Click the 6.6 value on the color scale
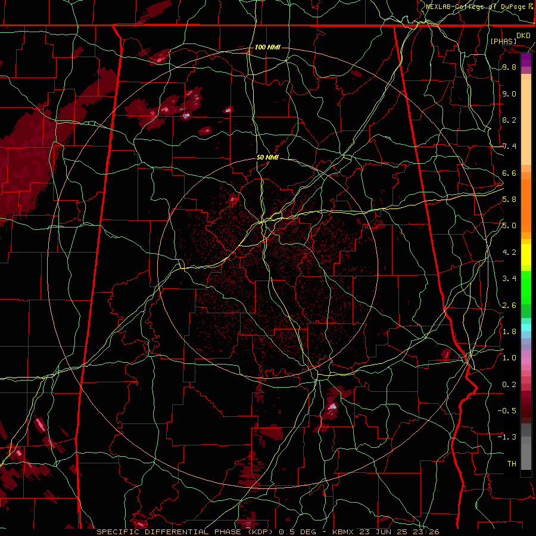The width and height of the screenshot is (536, 536). pyautogui.click(x=509, y=173)
